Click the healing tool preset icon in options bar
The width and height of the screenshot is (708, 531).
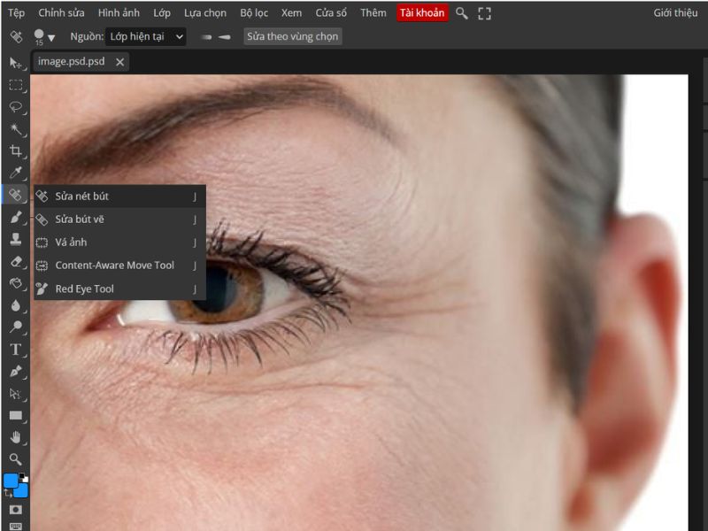pyautogui.click(x=16, y=36)
